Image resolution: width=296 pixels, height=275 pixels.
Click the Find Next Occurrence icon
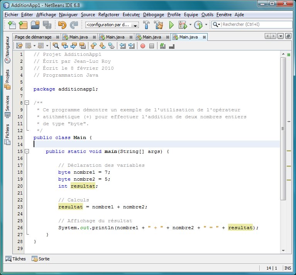pyautogui.click(x=74, y=46)
